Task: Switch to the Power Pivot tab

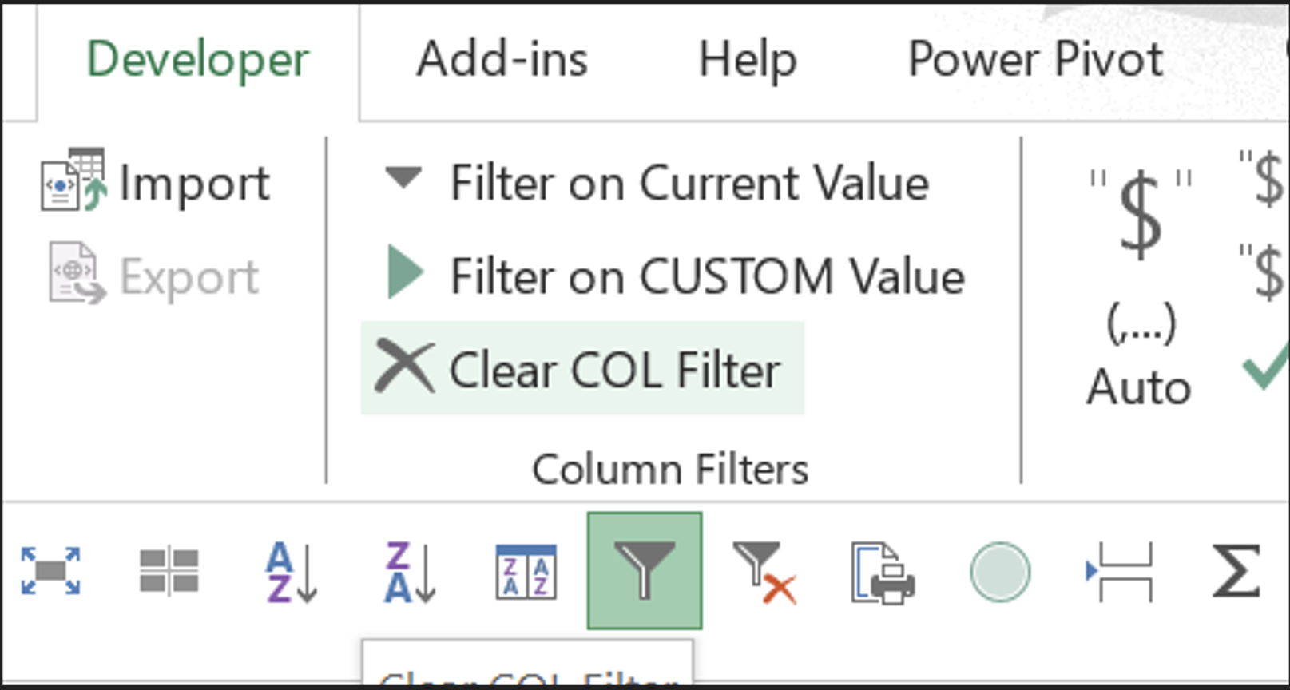Action: pos(1035,60)
